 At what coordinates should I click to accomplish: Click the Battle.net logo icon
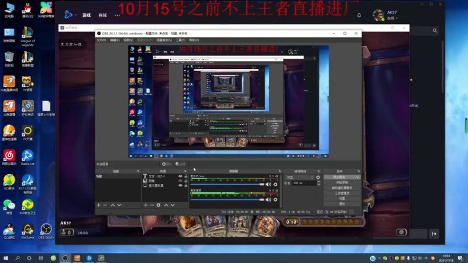[68, 14]
